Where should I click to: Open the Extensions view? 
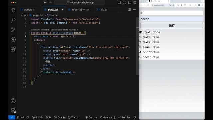[x=13, y=49]
